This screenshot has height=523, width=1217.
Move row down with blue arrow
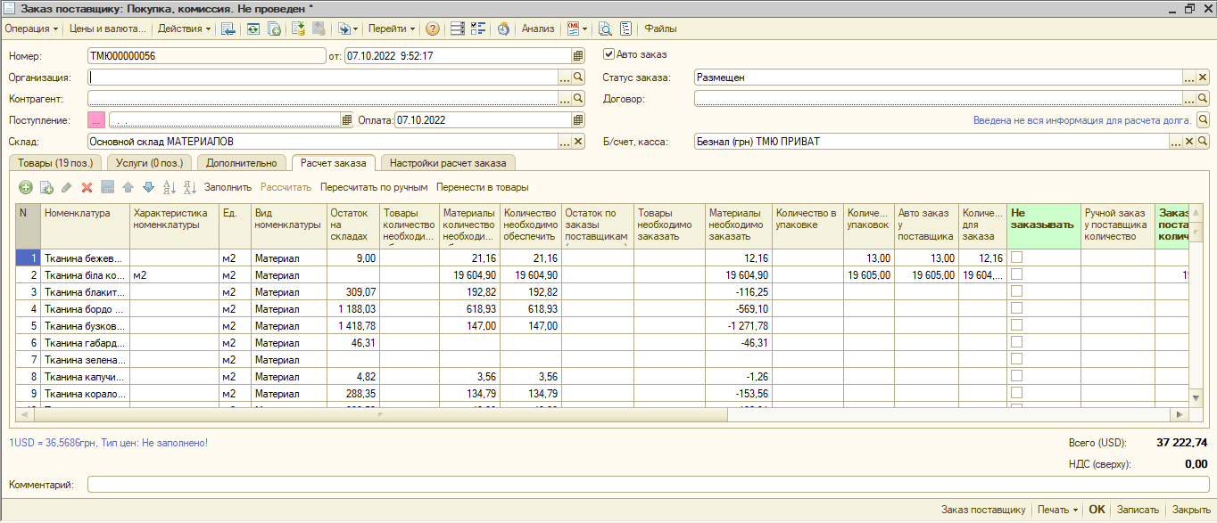(x=148, y=187)
